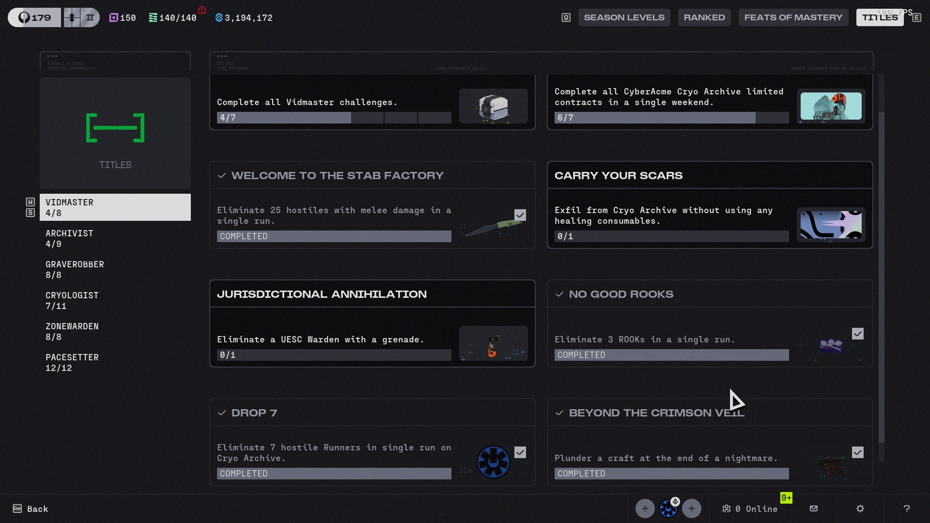
Task: Open the 0 Online friends list
Action: 750,508
